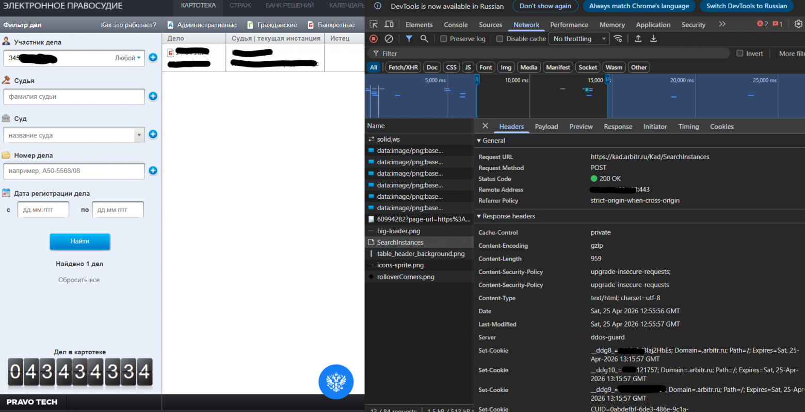
Task: Check the Invert filter option
Action: 740,53
